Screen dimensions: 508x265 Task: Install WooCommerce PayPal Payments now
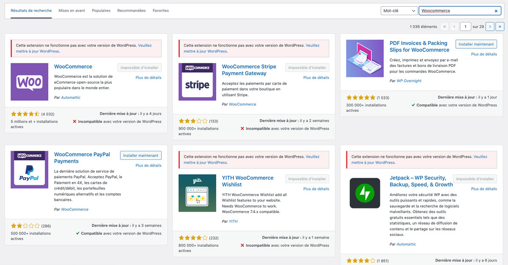pyautogui.click(x=141, y=155)
